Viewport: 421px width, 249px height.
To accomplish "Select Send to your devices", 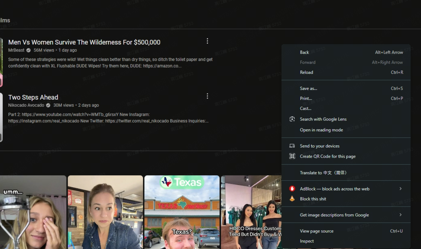I will click(346, 146).
